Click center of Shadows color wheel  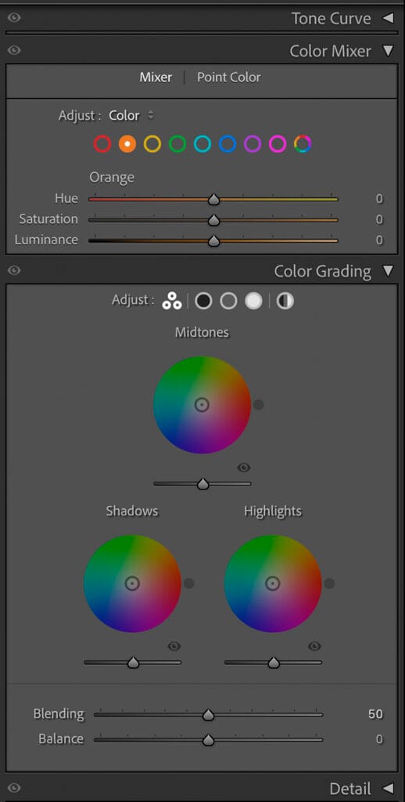click(132, 583)
